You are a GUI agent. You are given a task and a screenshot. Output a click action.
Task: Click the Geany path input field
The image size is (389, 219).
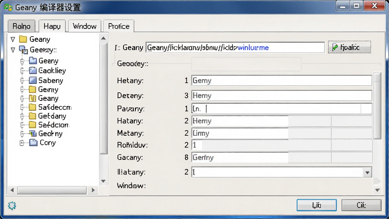[235, 48]
